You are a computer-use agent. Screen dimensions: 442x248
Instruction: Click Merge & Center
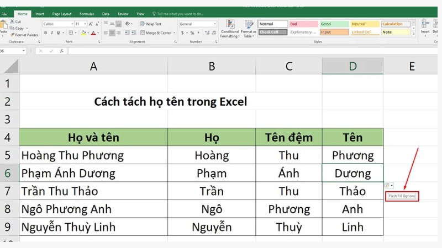(156, 33)
